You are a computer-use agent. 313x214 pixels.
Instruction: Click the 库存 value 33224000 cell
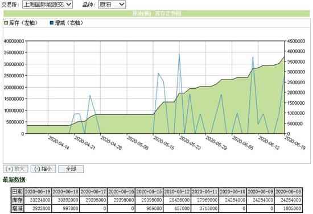click(x=38, y=200)
